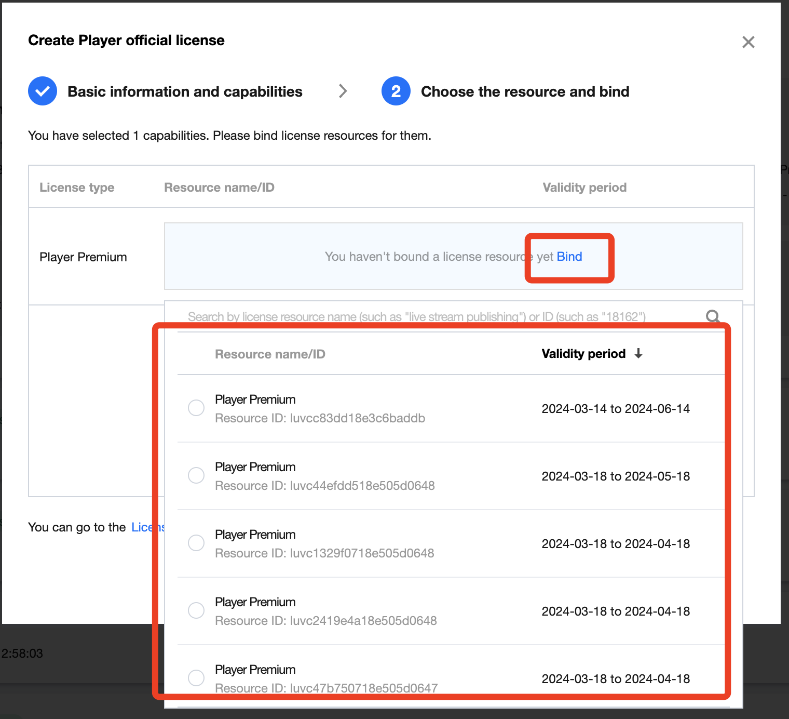Select resource luvcc83dd18e3c6baddb radio button
This screenshot has height=719, width=789.
196,408
